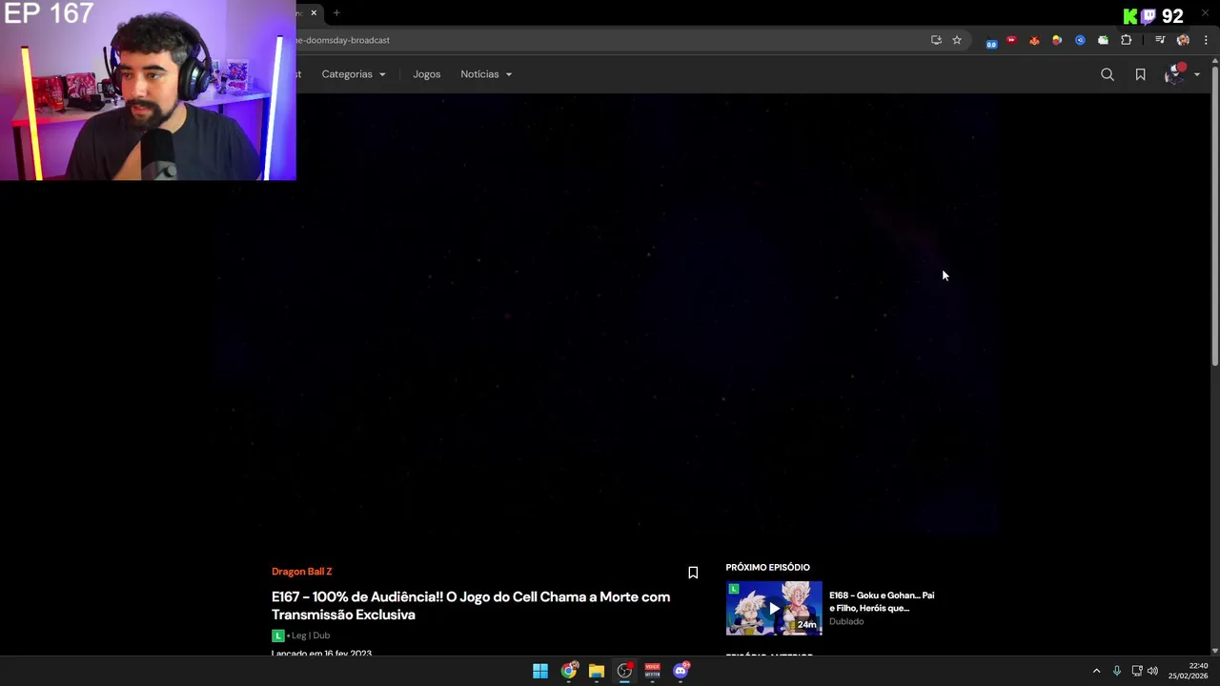1220x686 pixels.
Task: Click the green L rating badge under E167
Action: click(x=277, y=636)
